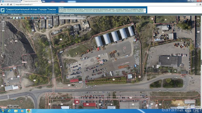This screenshot has height=113, width=202.
Task: Open Internet Explorer from taskbar
Action: tap(9, 111)
